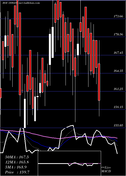Select the 170.56 price axis label
This screenshot has height=176, width=126.
click(118, 34)
